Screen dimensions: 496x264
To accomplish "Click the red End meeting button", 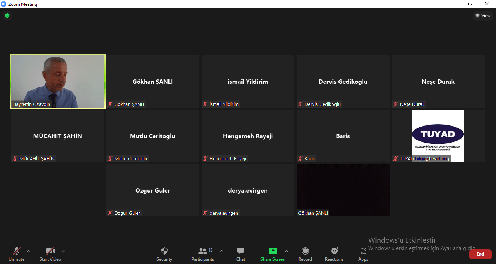I will (480, 254).
